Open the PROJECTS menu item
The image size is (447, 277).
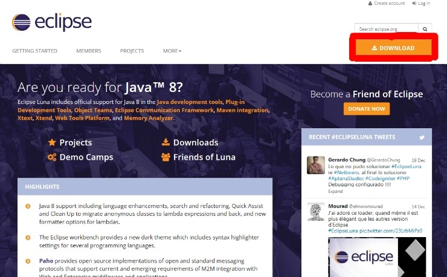click(132, 51)
